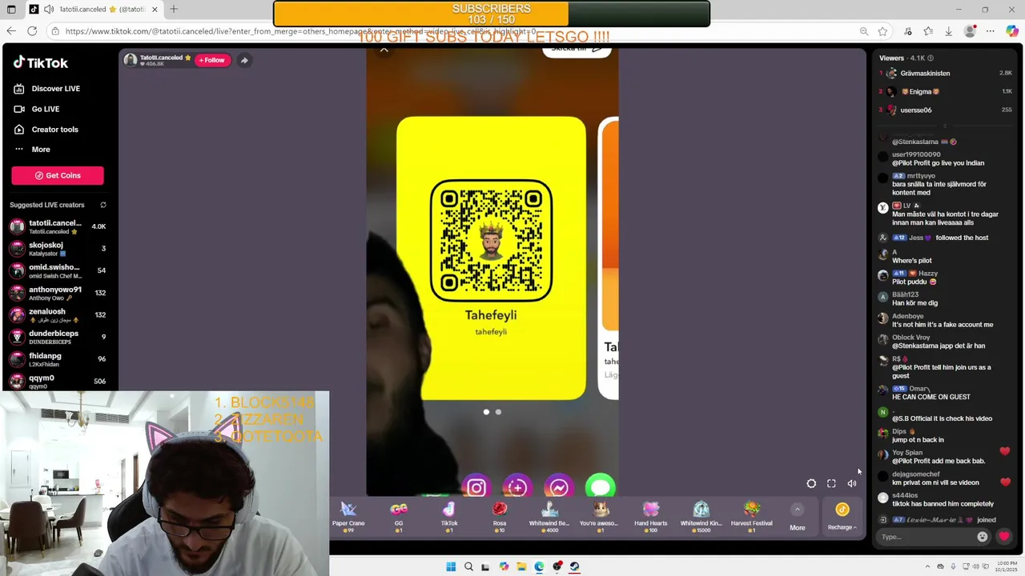
Task: Send TikTok gift
Action: [449, 515]
